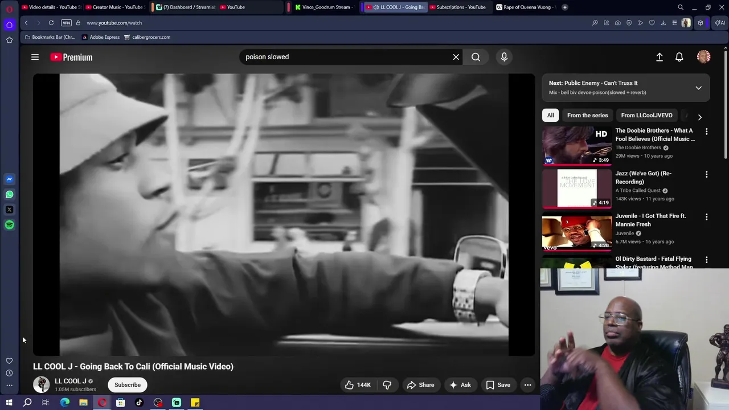
Task: Open Messenger in Opera sidebar
Action: (x=9, y=179)
